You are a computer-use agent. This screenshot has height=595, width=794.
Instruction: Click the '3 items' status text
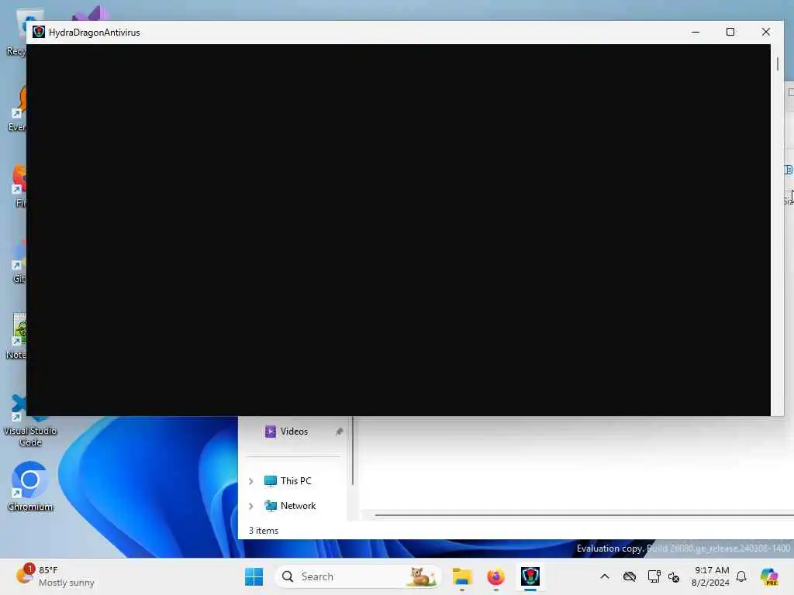pos(264,531)
